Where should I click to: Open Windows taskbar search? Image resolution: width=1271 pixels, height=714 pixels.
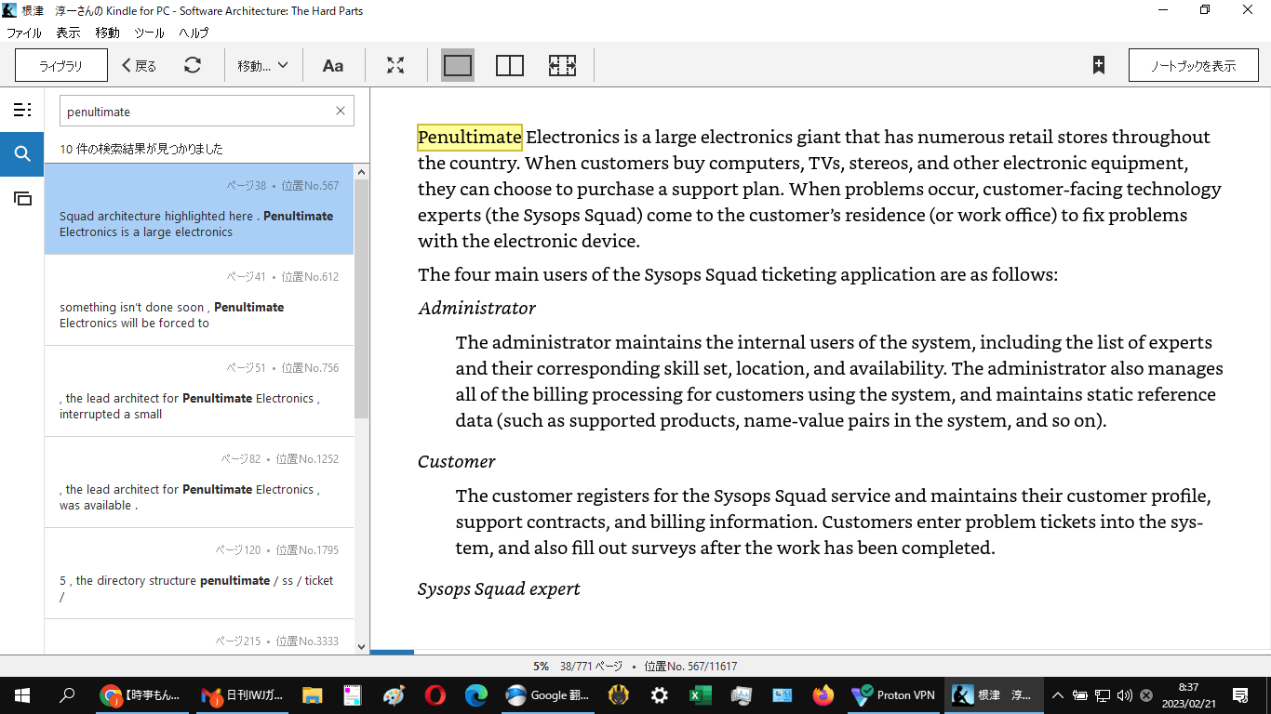tap(67, 694)
